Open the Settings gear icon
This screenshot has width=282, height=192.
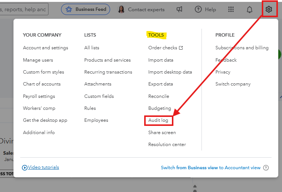point(269,9)
